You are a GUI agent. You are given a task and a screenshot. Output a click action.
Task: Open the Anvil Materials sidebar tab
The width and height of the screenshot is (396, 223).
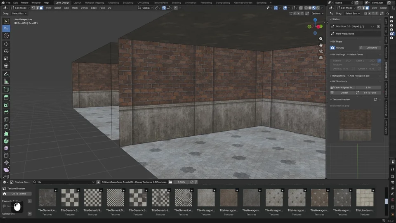pyautogui.click(x=386, y=70)
